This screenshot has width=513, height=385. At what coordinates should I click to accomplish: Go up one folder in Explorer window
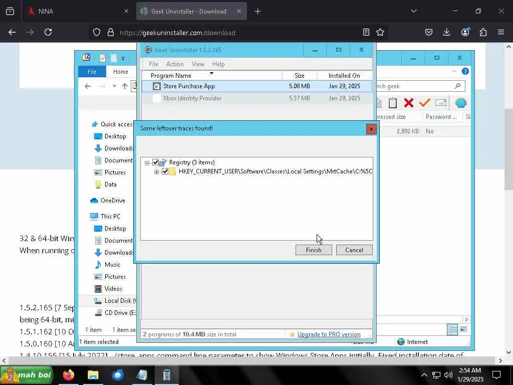[x=125, y=86]
